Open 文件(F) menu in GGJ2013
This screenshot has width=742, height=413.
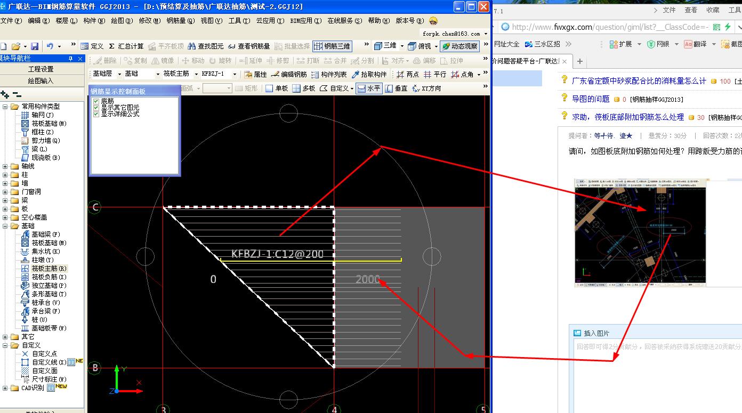(x=11, y=21)
